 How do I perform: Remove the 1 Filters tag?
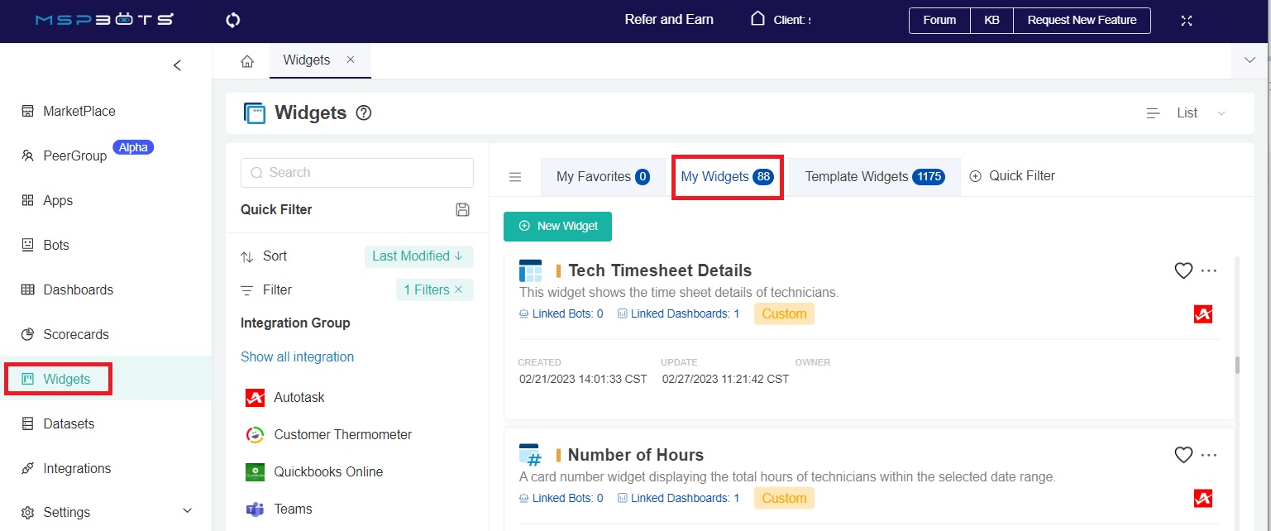coord(459,290)
